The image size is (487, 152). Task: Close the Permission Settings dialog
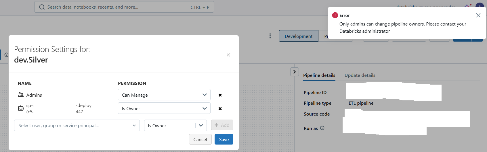click(228, 55)
